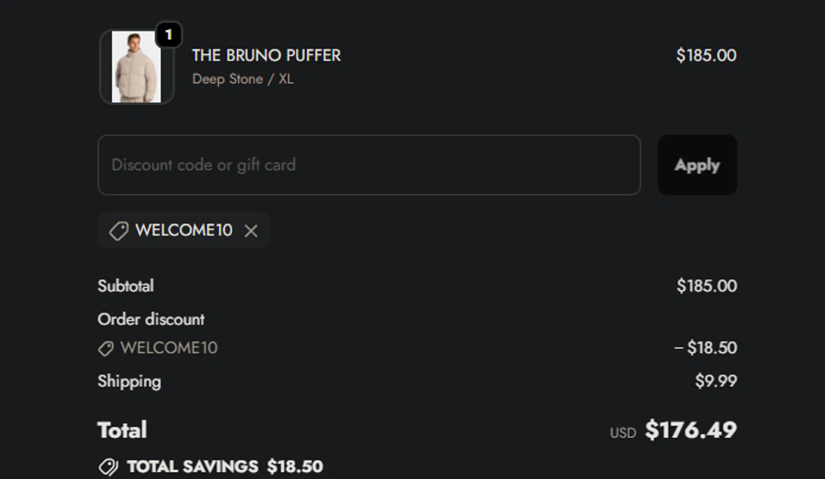825x479 pixels.
Task: Click the quantity badge on the product image
Action: [168, 35]
